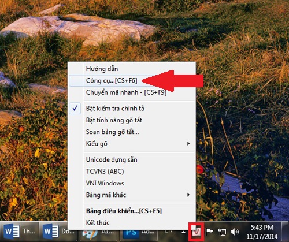
Task: Select TCVN3 (ABC) encoding
Action: pos(132,172)
